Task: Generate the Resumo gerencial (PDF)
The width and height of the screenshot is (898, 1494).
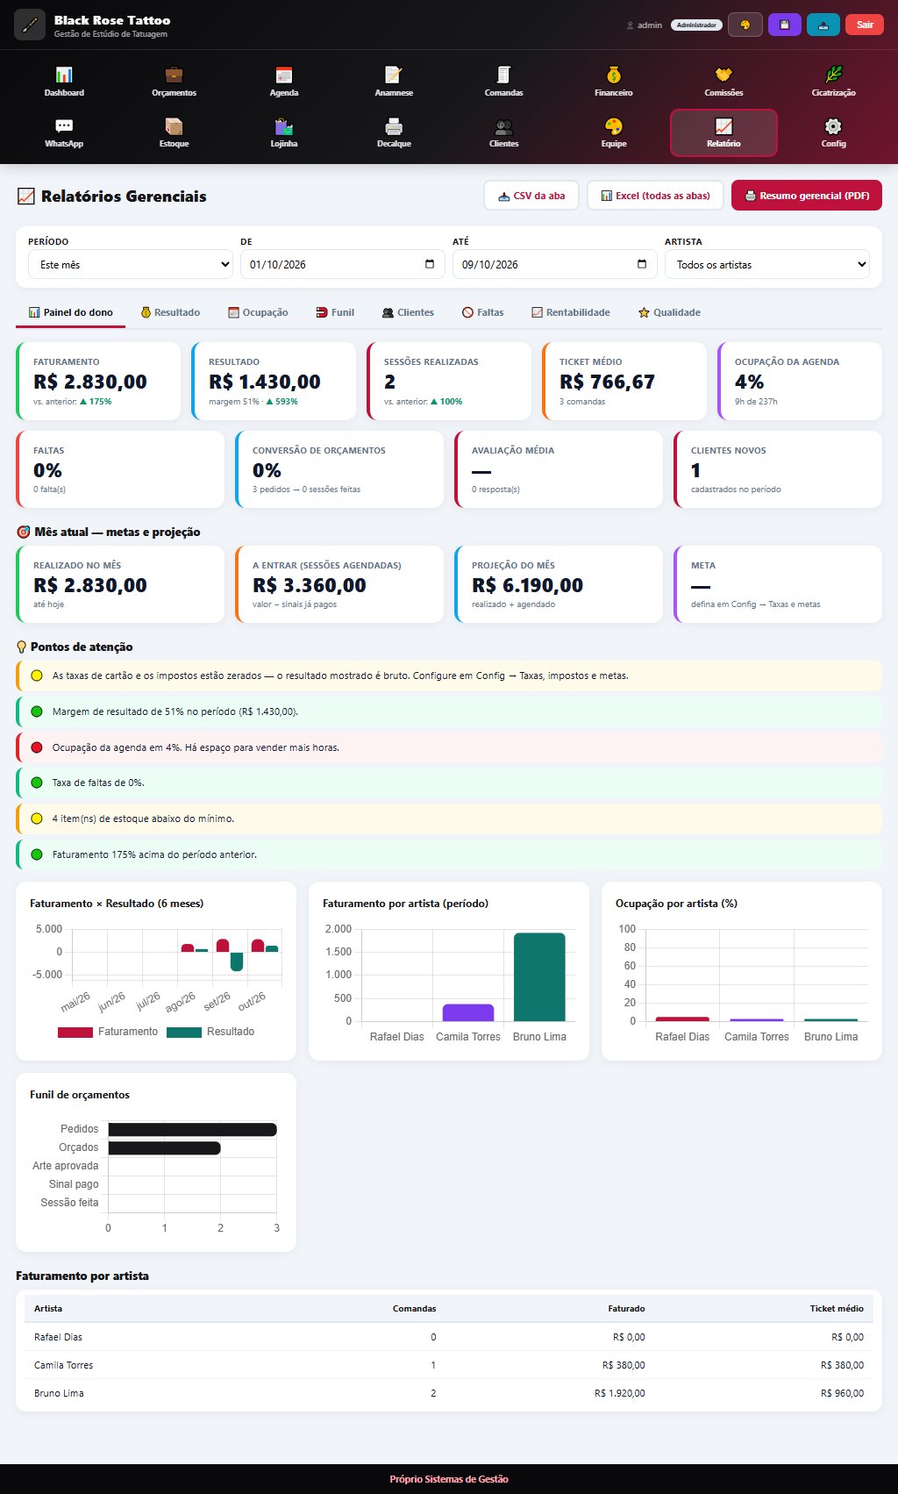Action: pyautogui.click(x=807, y=196)
